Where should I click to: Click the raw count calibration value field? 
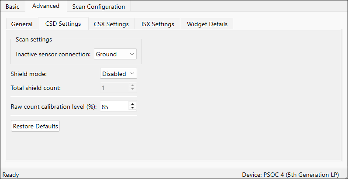[x=114, y=107]
